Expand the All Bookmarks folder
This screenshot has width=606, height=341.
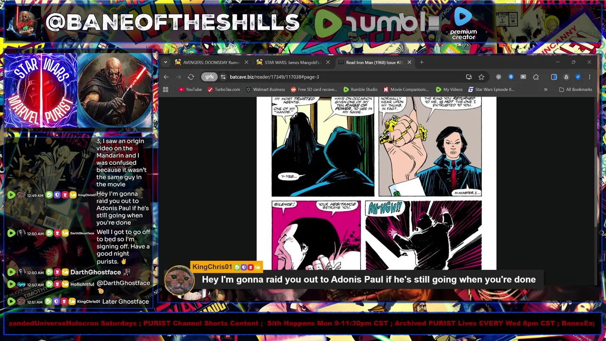tap(575, 90)
